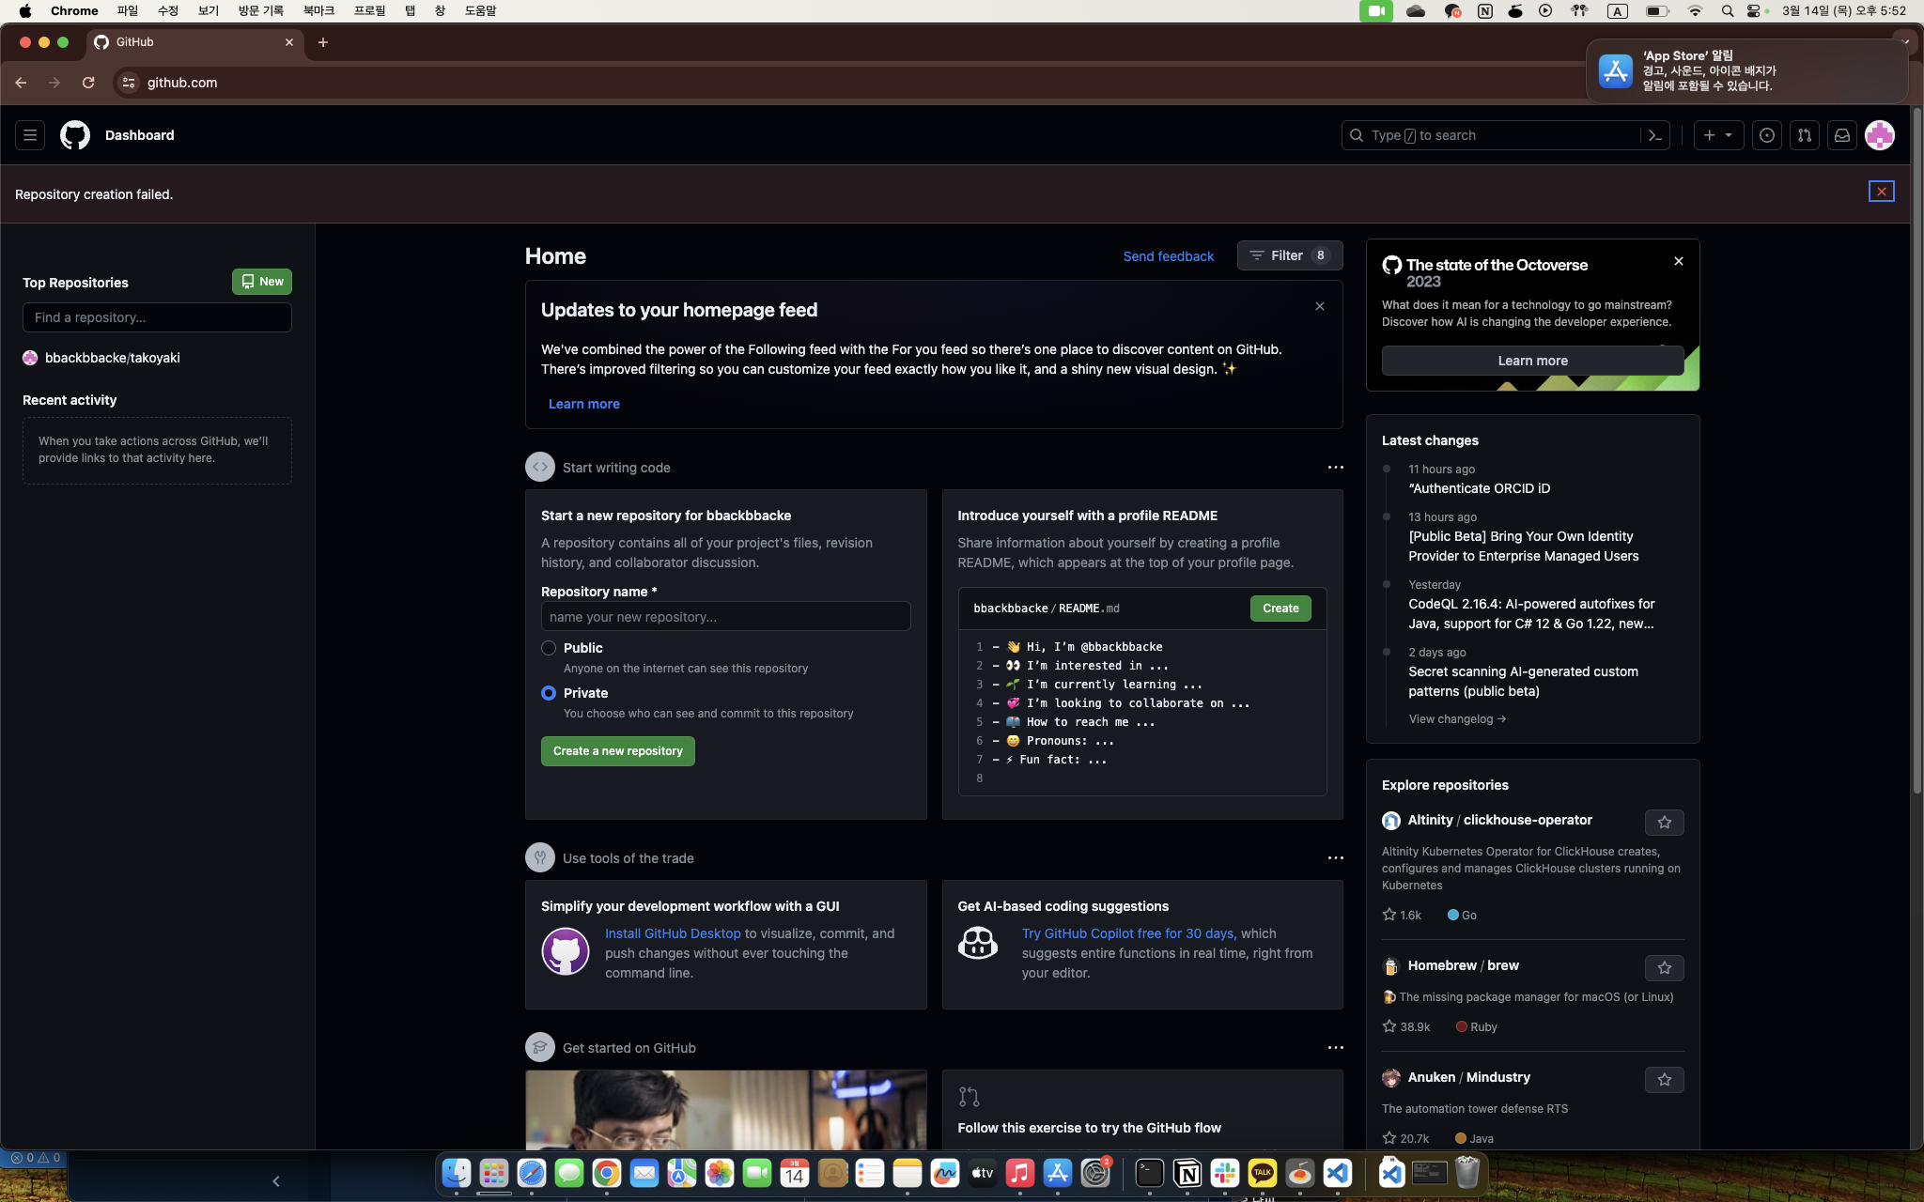Open the Issues icon in header

point(1767,135)
